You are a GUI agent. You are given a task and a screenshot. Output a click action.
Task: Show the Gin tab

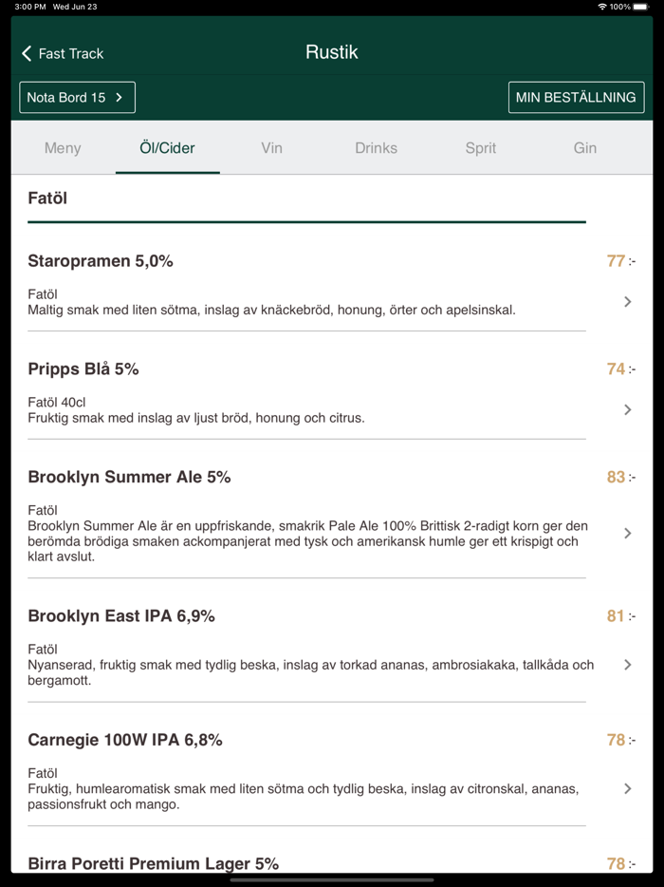584,148
